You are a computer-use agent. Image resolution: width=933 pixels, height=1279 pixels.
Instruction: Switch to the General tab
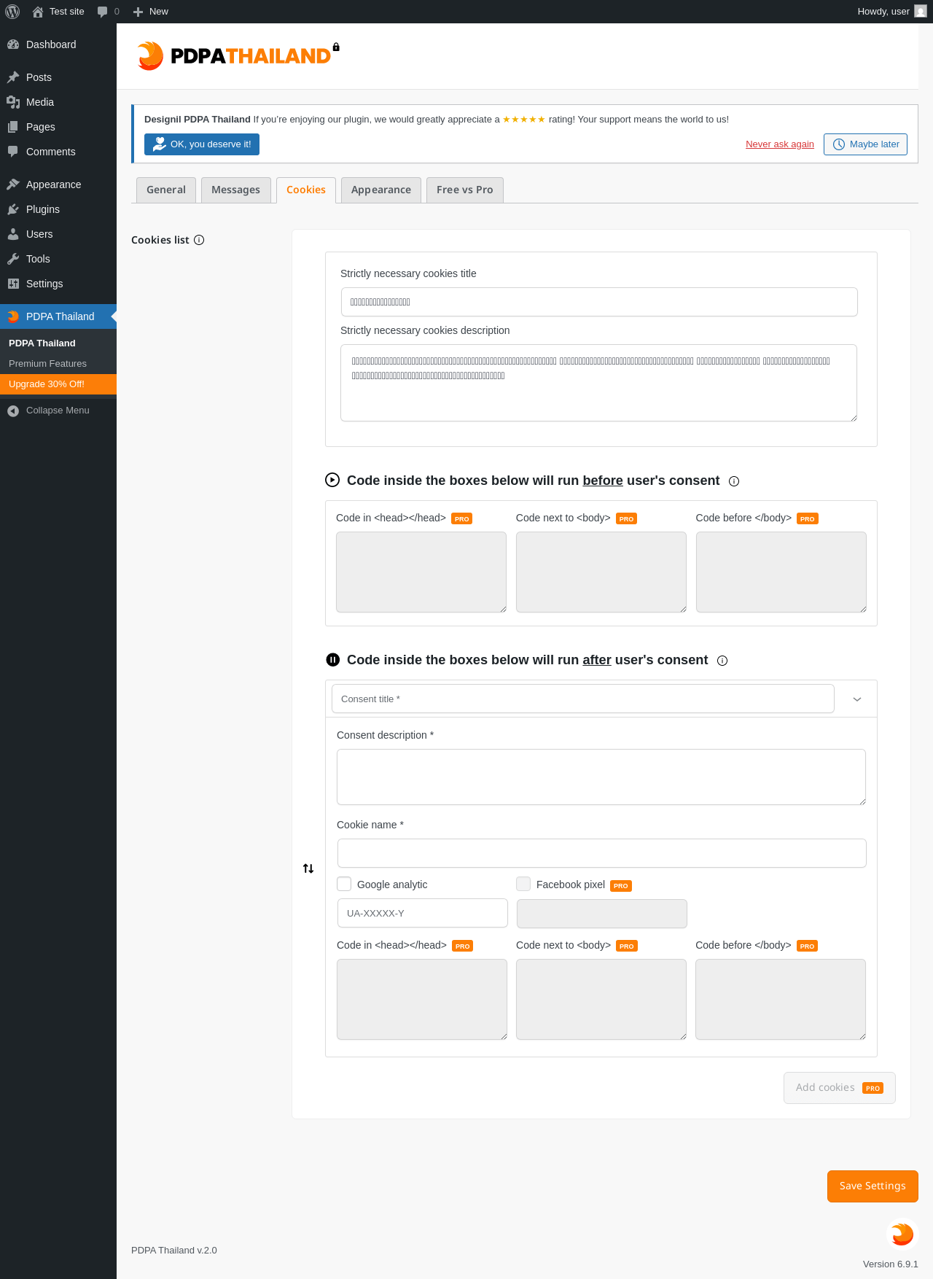pyautogui.click(x=166, y=190)
